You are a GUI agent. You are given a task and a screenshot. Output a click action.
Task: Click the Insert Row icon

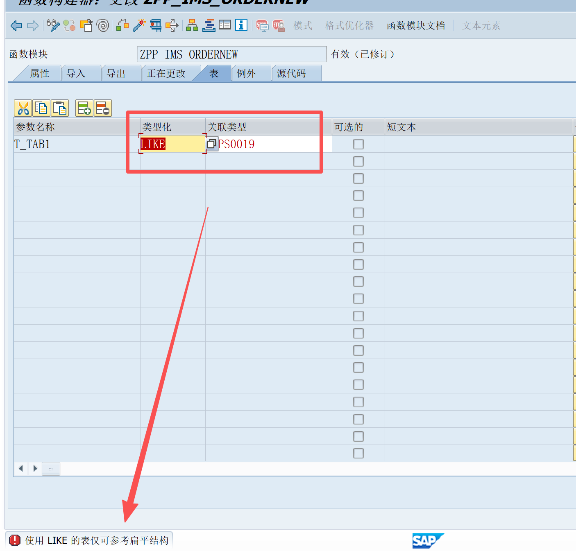pos(84,108)
